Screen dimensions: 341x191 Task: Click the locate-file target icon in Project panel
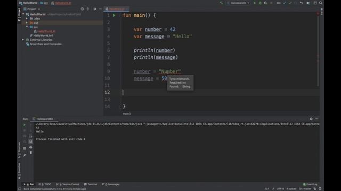click(82, 9)
